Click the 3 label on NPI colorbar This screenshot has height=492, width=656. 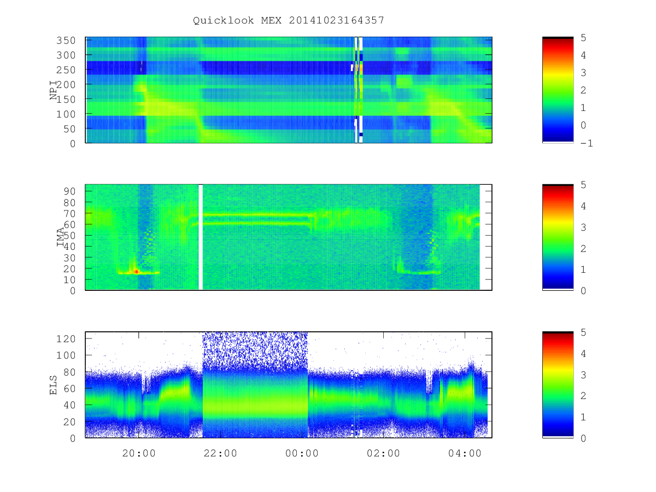583,72
